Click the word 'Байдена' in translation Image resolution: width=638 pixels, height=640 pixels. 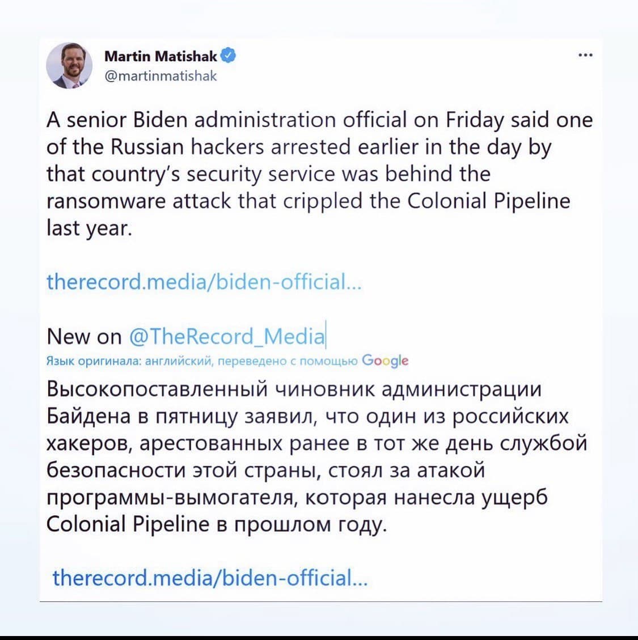click(x=88, y=416)
